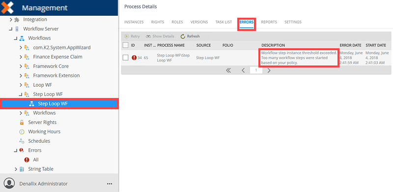
Task: Open the Reports tab
Action: point(269,22)
